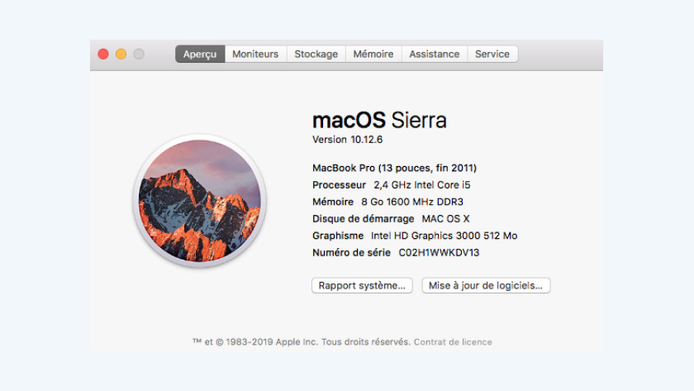Open Mise à jour de logiciels...

click(486, 286)
